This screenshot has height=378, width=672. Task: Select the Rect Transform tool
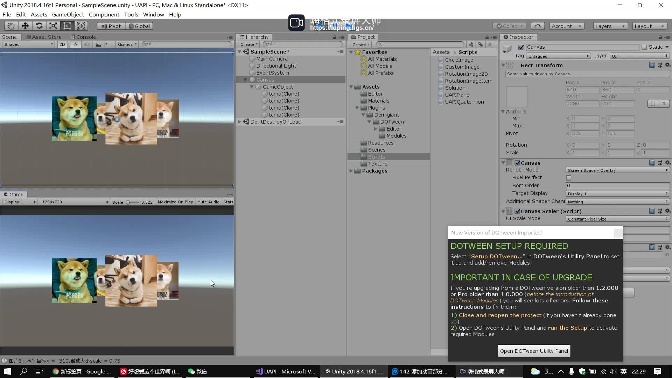pyautogui.click(x=67, y=26)
